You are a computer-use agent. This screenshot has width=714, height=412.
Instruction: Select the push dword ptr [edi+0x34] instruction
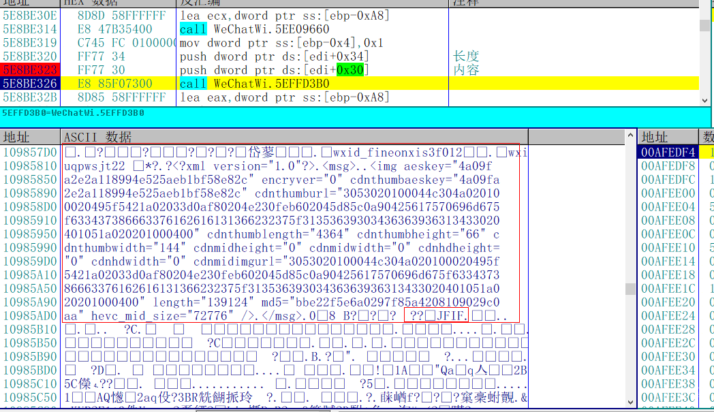(x=274, y=57)
